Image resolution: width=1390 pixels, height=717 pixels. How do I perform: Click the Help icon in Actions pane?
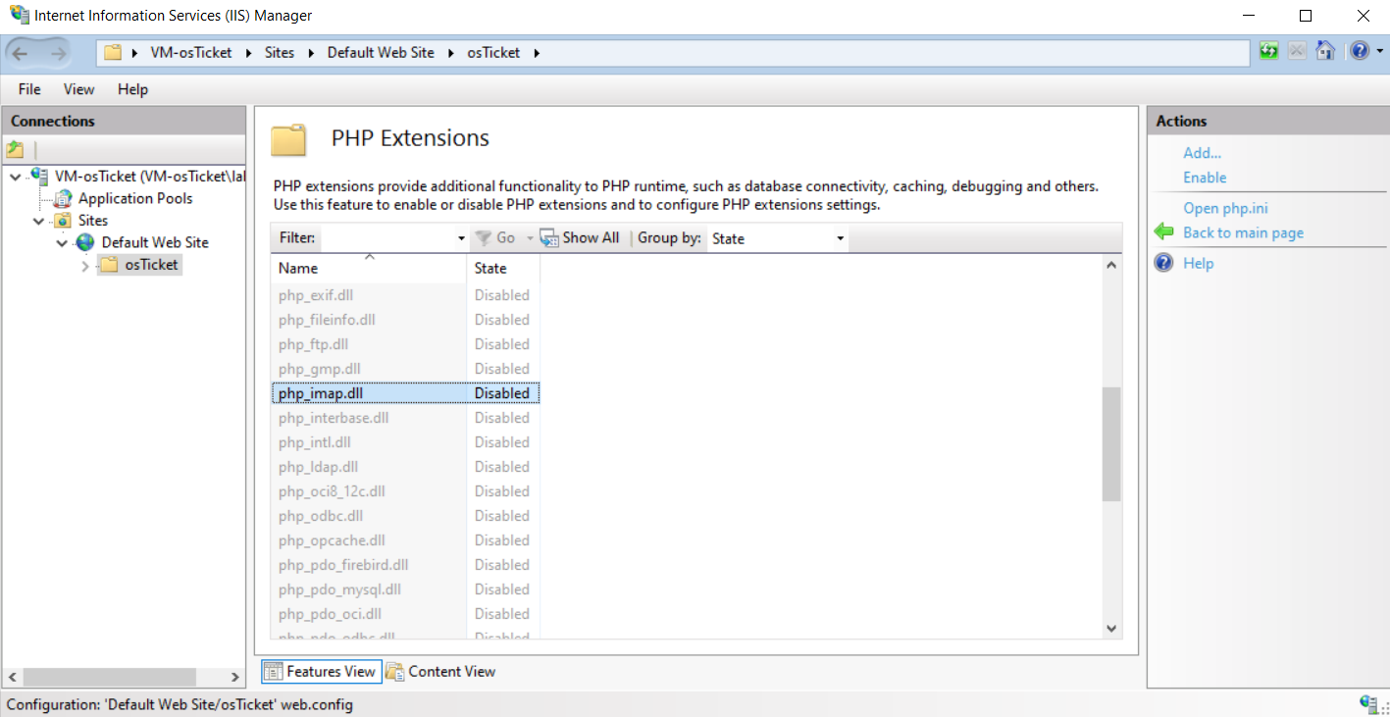[1164, 263]
